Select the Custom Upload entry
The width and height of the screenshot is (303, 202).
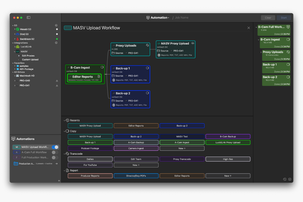tap(30, 59)
